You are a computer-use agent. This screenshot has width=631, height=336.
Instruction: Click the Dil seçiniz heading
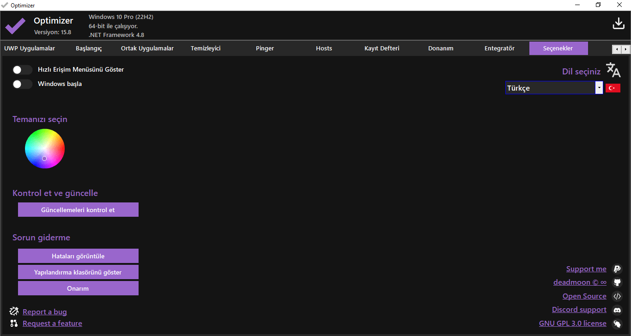[x=581, y=72]
